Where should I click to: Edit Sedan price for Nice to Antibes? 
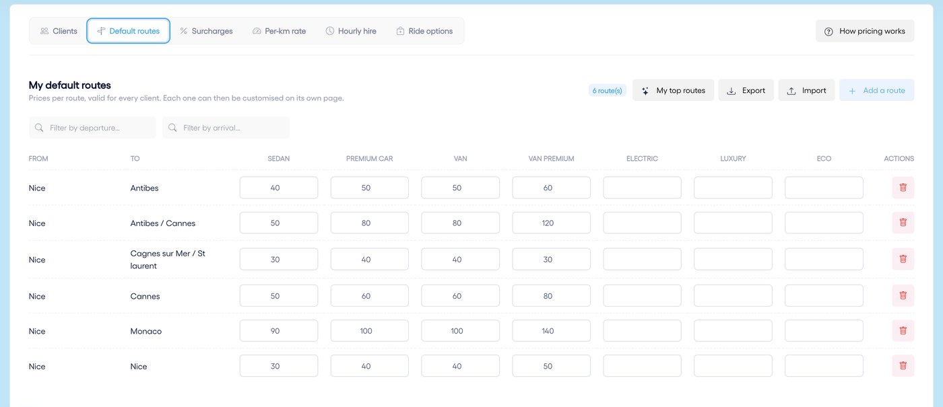click(279, 188)
